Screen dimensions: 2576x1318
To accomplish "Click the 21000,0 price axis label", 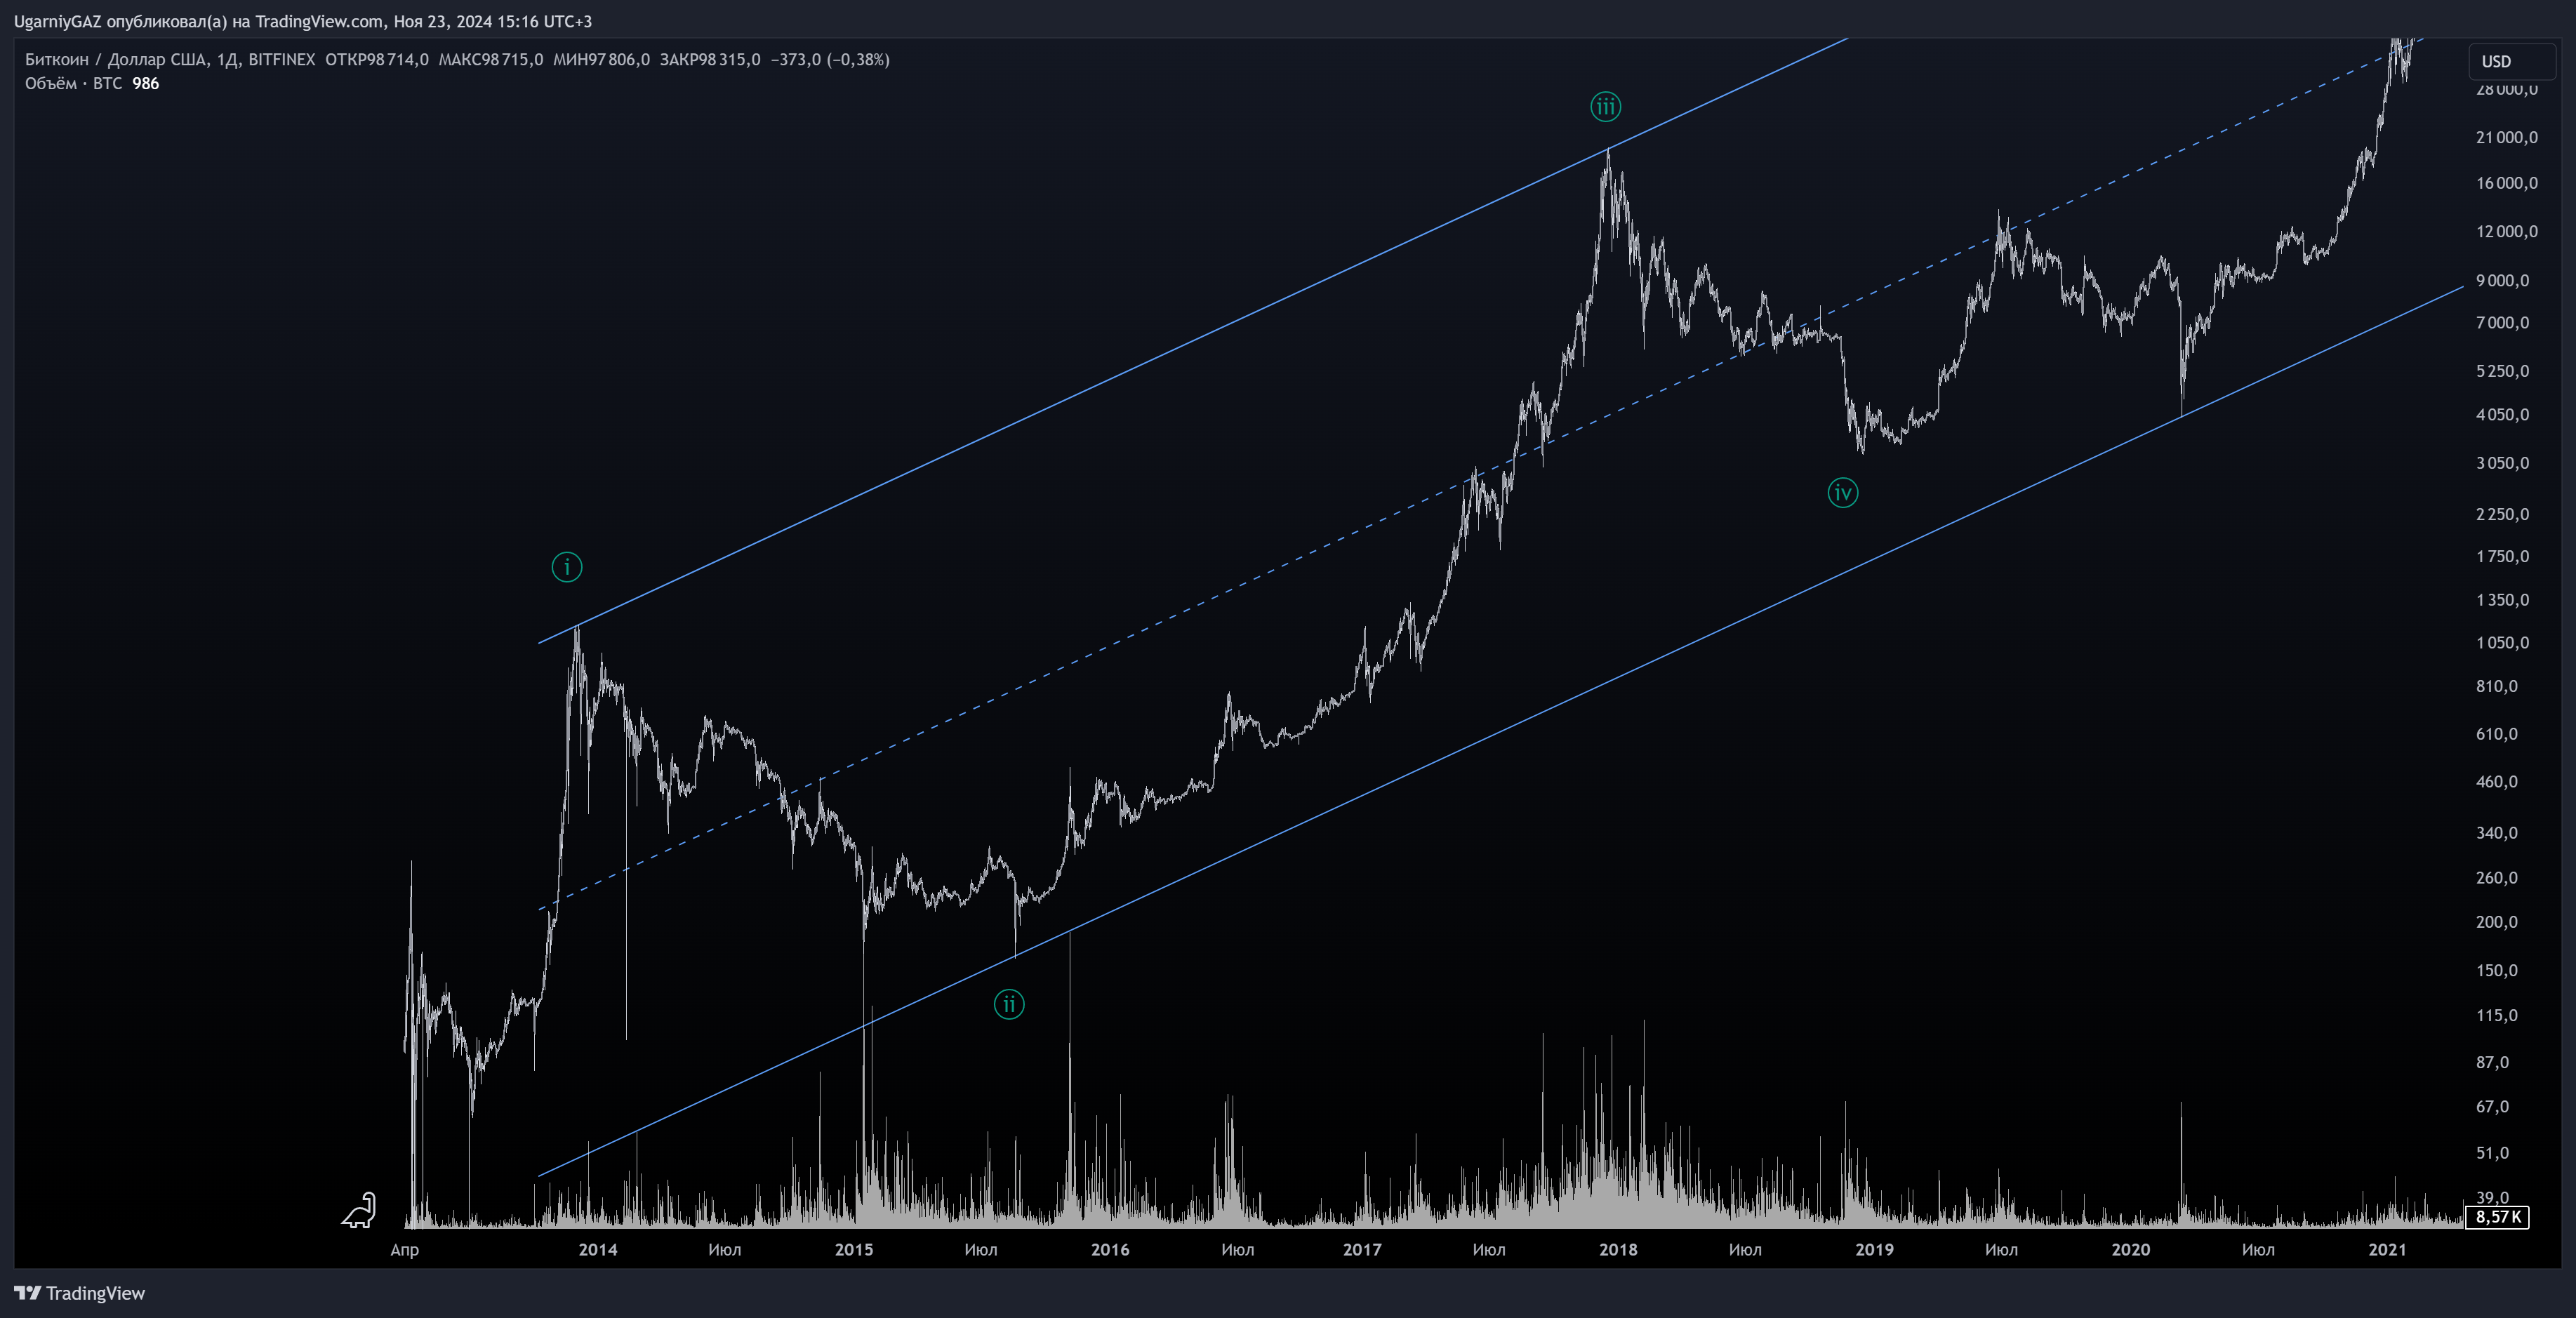I will pyautogui.click(x=2506, y=137).
